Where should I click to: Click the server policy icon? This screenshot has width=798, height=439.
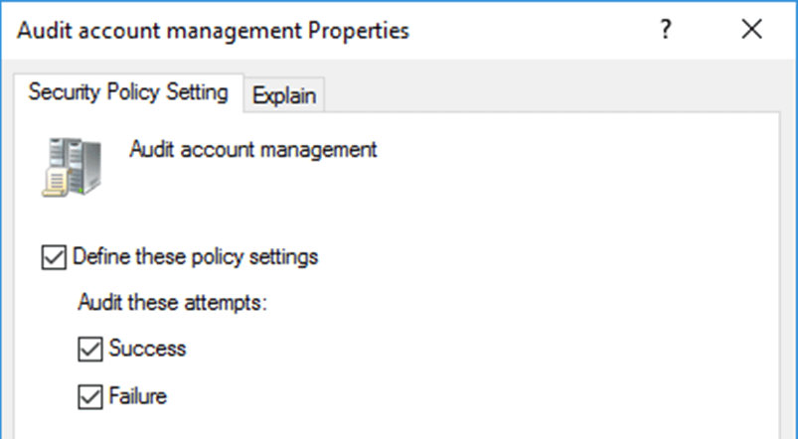click(71, 165)
